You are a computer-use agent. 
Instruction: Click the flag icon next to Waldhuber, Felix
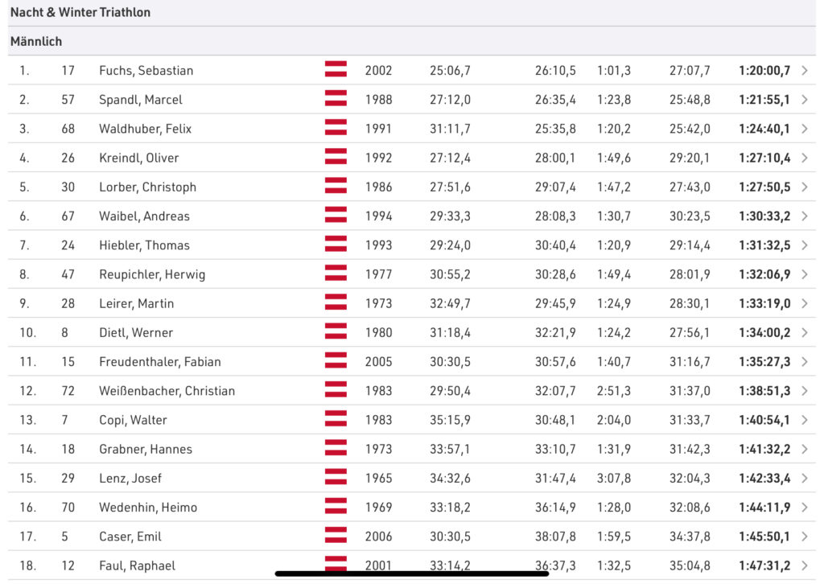coord(336,129)
